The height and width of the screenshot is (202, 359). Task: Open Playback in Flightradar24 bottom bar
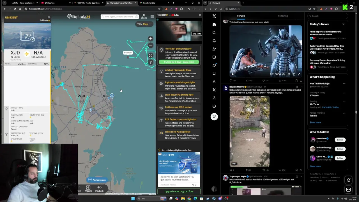tap(99, 189)
